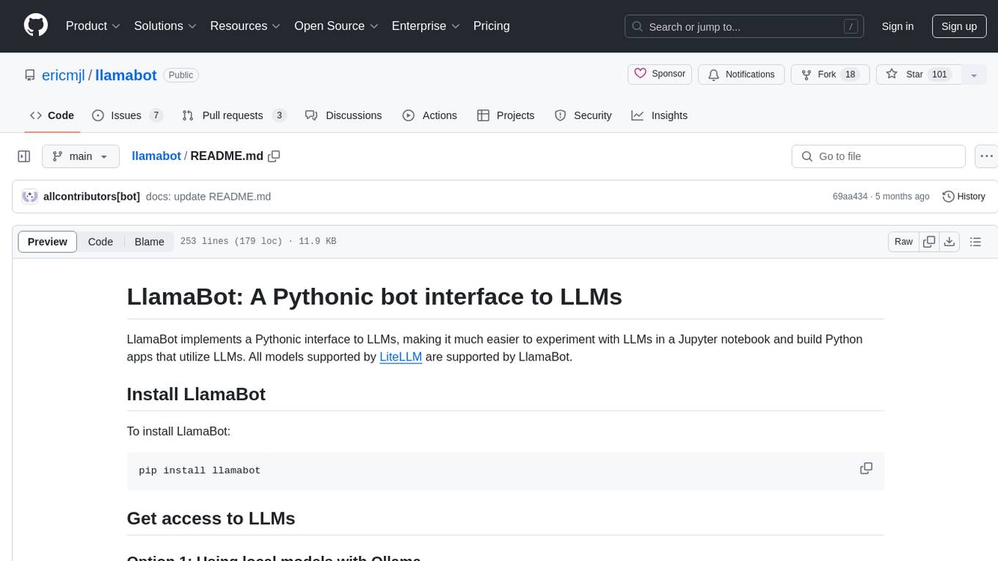
Task: Star the repository
Action: point(918,75)
